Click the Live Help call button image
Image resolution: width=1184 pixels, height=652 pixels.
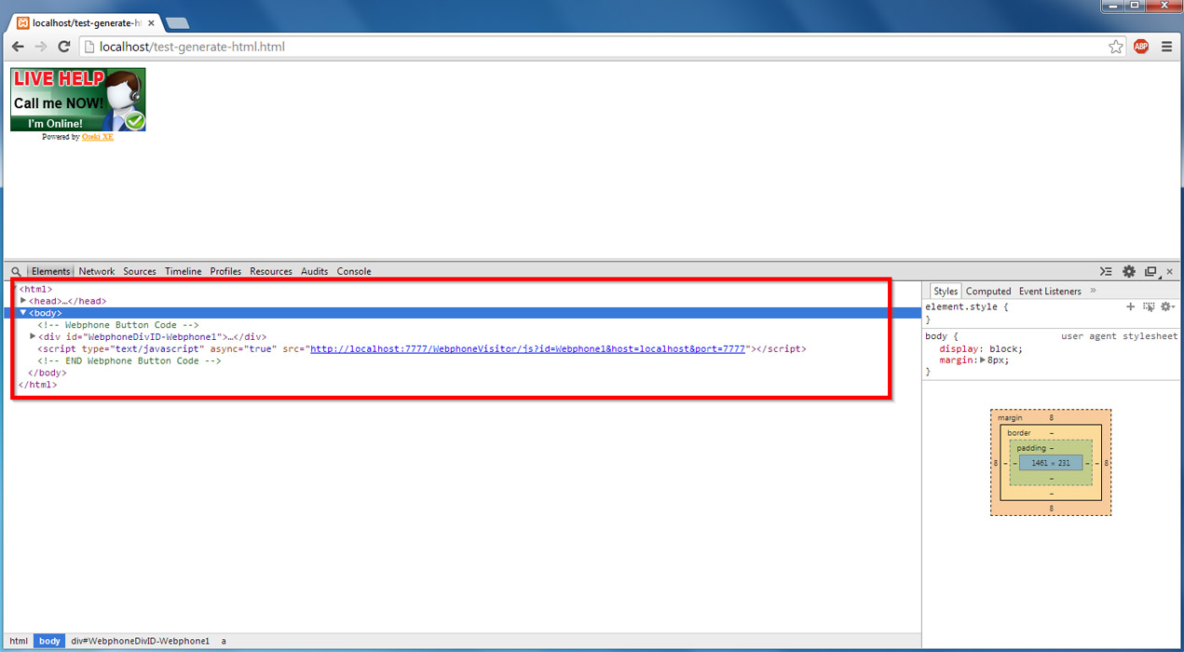tap(78, 100)
